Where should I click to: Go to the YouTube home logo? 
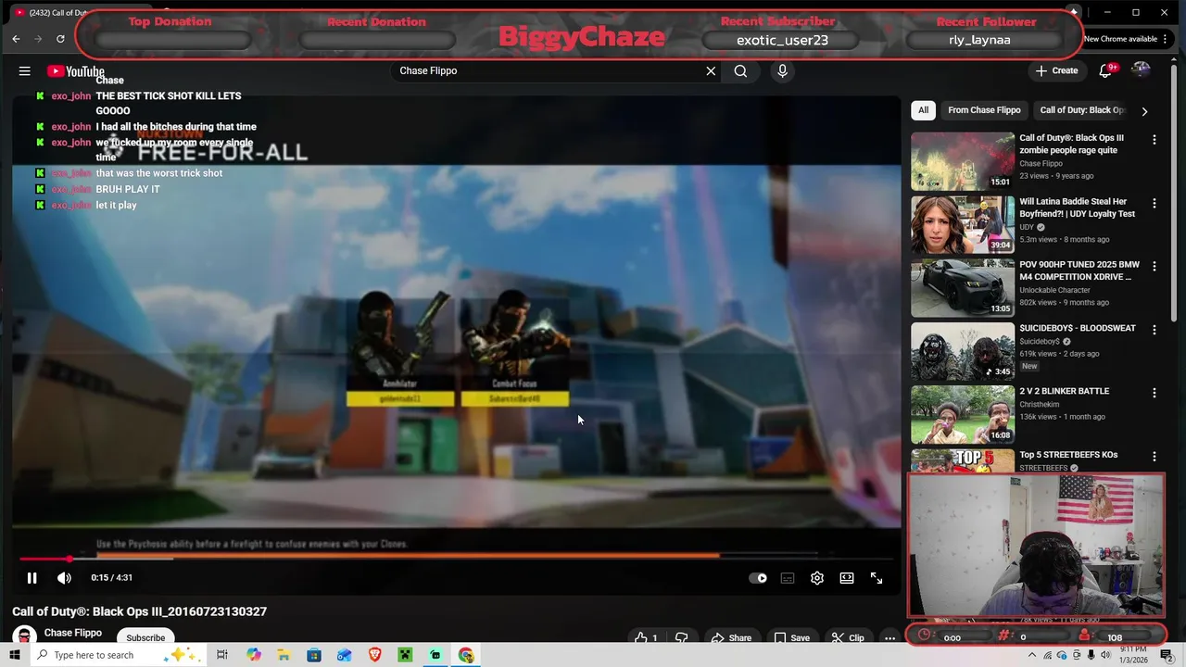point(76,71)
